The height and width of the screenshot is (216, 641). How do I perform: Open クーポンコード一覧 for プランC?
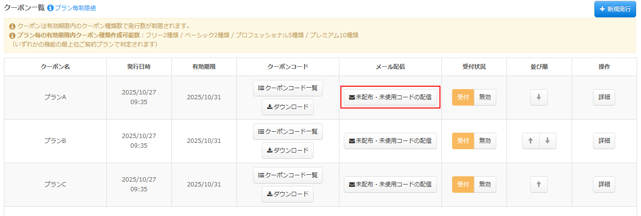[x=287, y=175]
